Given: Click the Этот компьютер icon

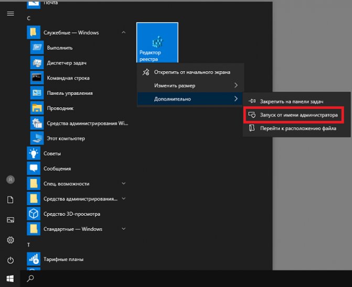Looking at the screenshot, I should coord(37,138).
